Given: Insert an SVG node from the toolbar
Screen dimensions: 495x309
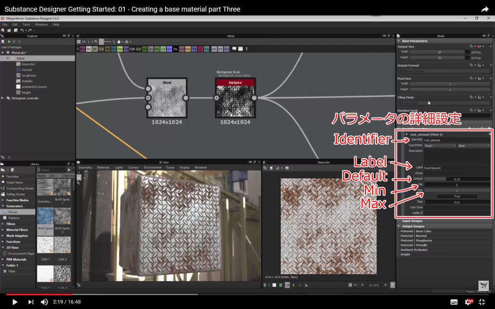Looking at the screenshot, I should pyautogui.click(x=181, y=49).
